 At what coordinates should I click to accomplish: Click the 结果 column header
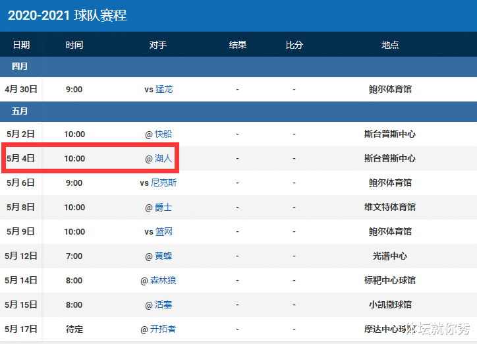point(238,45)
